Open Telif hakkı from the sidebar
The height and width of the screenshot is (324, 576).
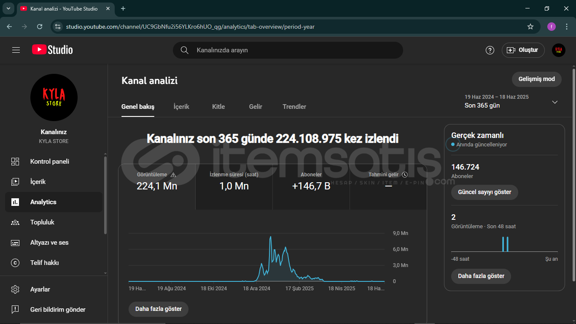(x=54, y=263)
